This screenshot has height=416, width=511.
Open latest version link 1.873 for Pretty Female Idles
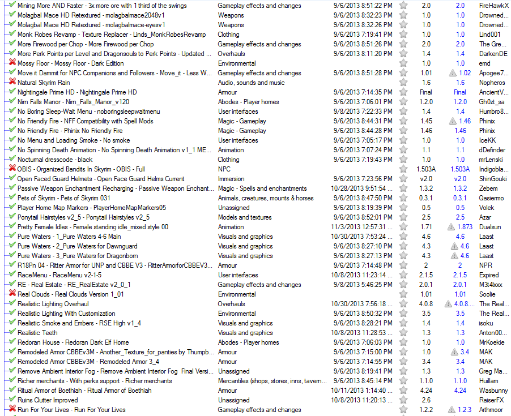(465, 227)
